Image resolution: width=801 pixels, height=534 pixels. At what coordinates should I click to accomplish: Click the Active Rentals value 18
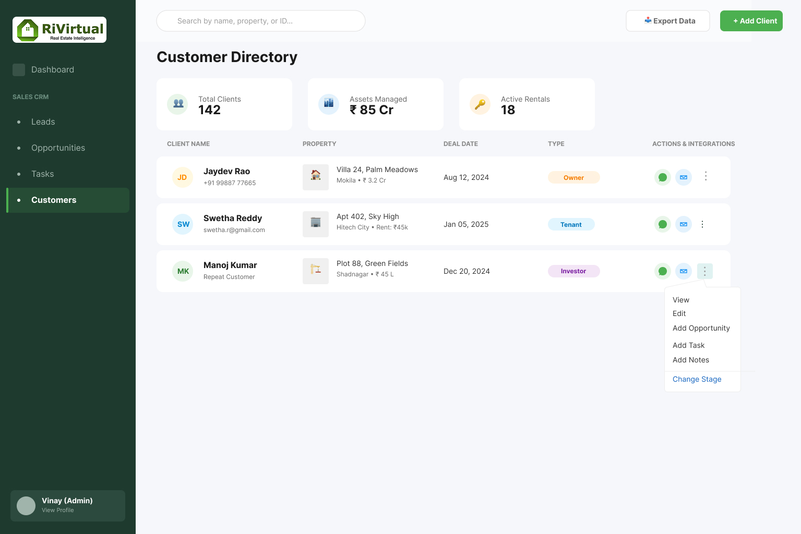pyautogui.click(x=508, y=110)
